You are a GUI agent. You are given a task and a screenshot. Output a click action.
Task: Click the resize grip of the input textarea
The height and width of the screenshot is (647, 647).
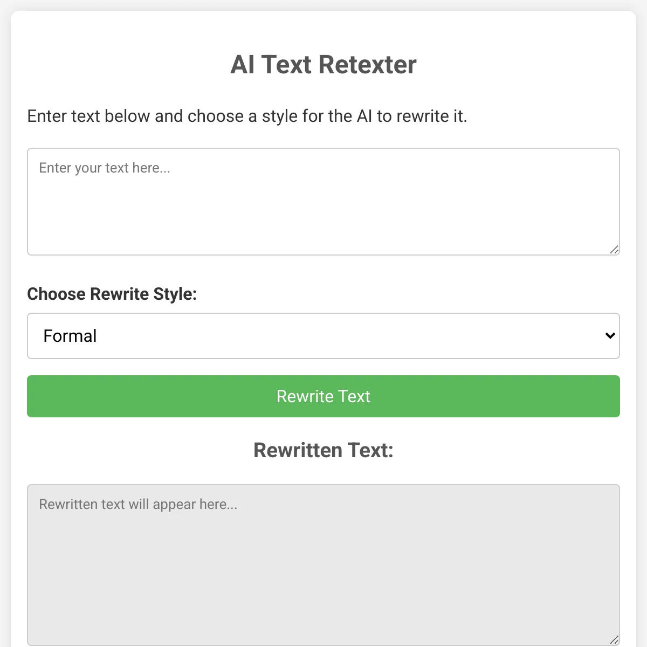[x=614, y=250]
